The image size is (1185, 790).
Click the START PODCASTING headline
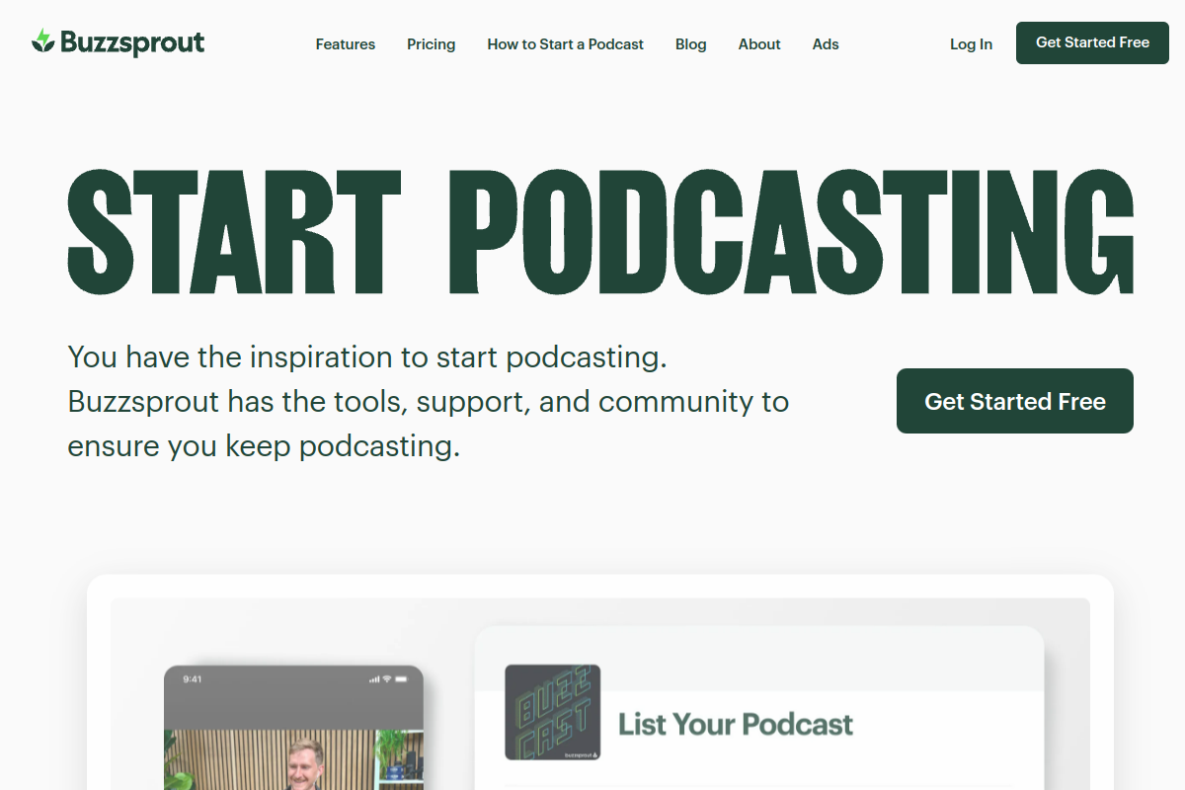(x=600, y=233)
